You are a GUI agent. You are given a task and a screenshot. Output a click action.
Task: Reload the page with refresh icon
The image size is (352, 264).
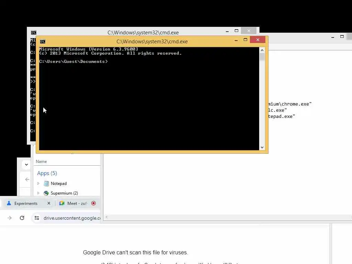pyautogui.click(x=22, y=218)
